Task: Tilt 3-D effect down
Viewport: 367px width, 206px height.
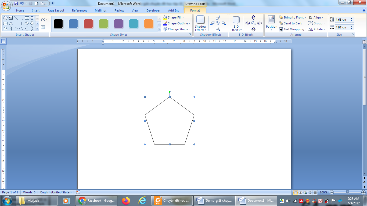Action: 253,29
